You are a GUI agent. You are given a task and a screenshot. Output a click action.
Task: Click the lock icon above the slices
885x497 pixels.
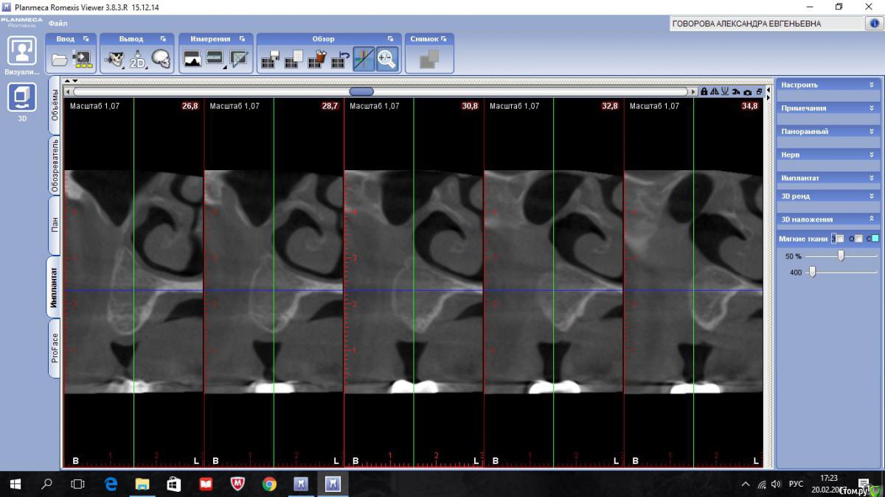704,92
